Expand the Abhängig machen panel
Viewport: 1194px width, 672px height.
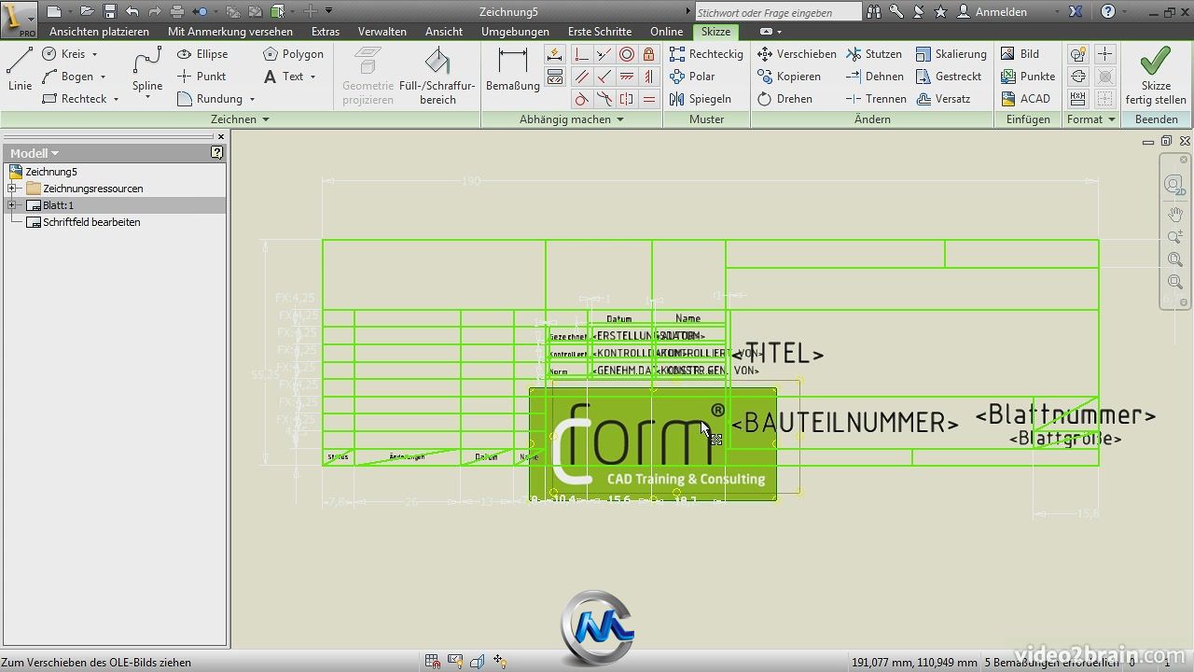572,119
